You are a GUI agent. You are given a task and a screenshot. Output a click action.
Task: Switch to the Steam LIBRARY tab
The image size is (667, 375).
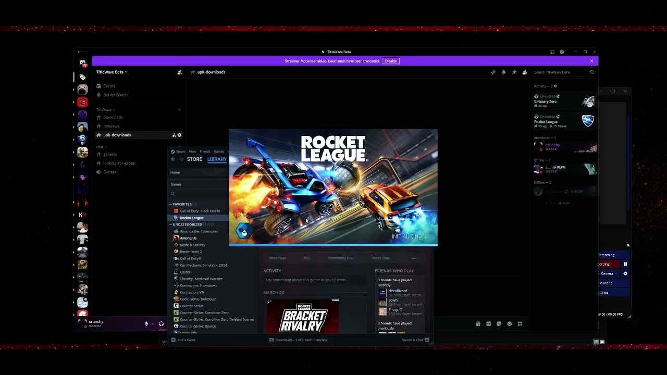tap(217, 159)
